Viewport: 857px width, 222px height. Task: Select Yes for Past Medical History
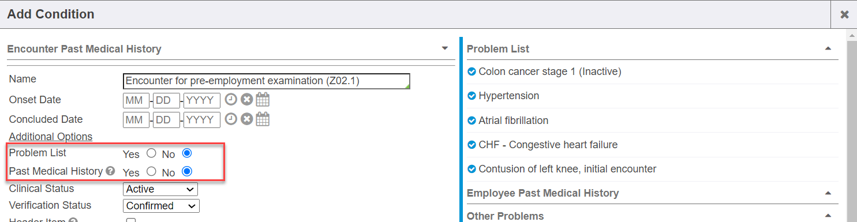tap(151, 171)
